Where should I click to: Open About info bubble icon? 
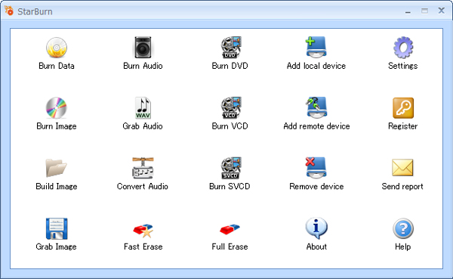point(316,228)
